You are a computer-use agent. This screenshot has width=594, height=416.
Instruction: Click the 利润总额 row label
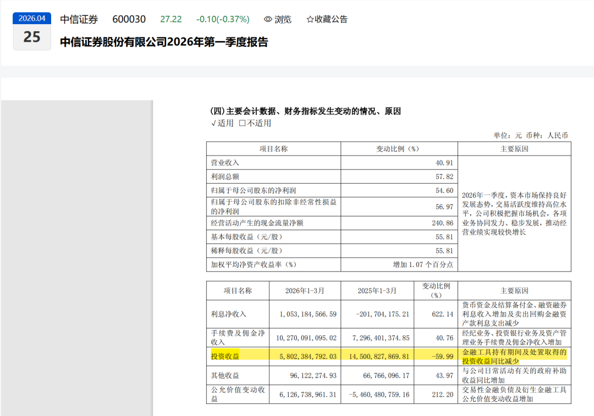click(x=225, y=177)
